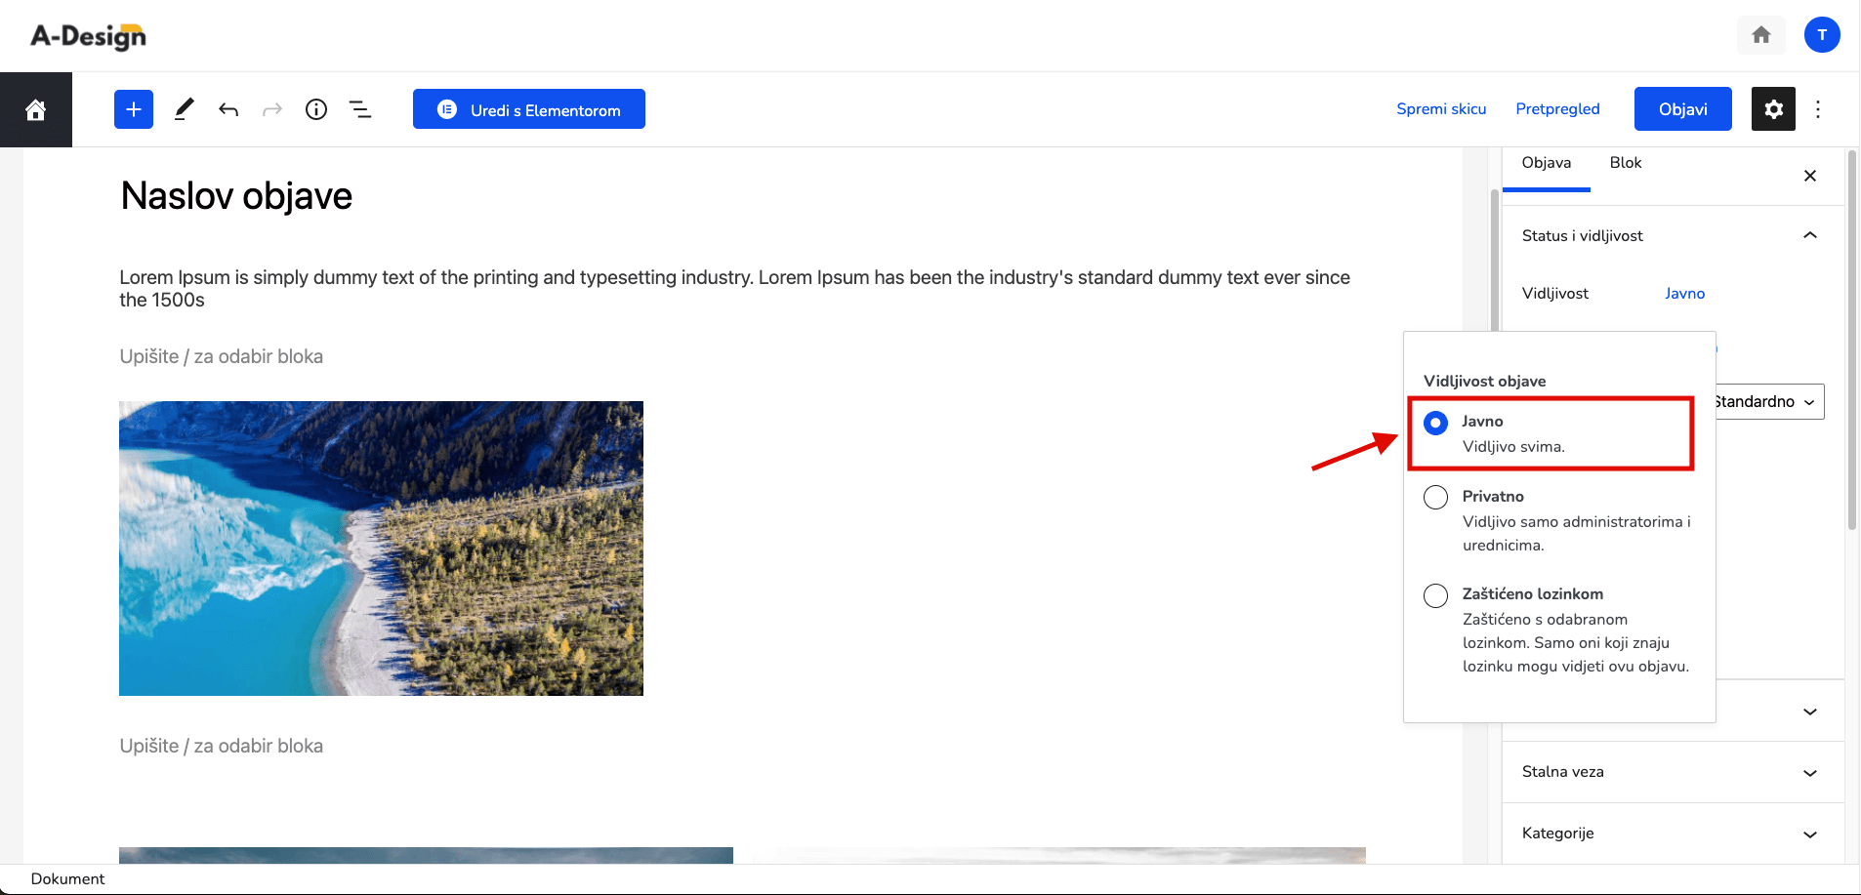This screenshot has height=895, width=1861.
Task: Select the Privatno visibility option
Action: (1435, 498)
